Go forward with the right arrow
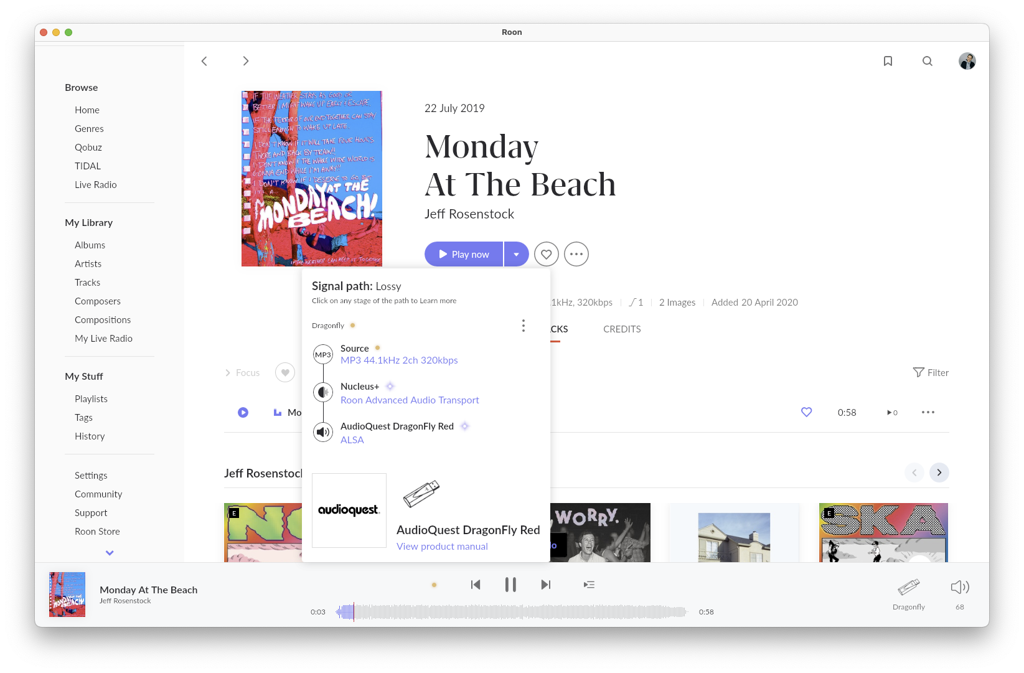 tap(246, 61)
